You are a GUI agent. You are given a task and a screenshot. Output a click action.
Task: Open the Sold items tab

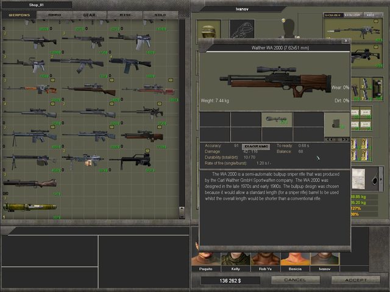160,15
